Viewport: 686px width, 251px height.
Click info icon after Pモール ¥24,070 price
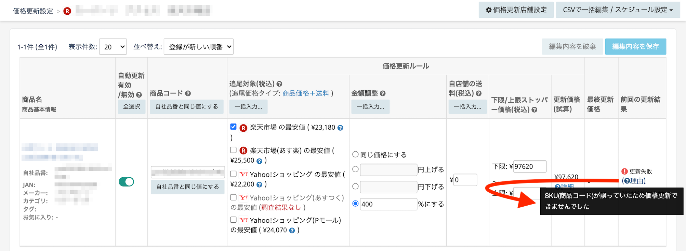point(292,231)
